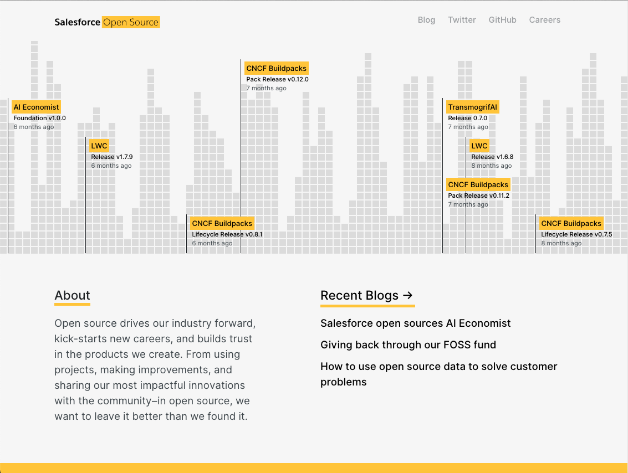Open CNCF Buildpacks Lifecycle Release v0.7.5
628x473 pixels.
point(571,224)
